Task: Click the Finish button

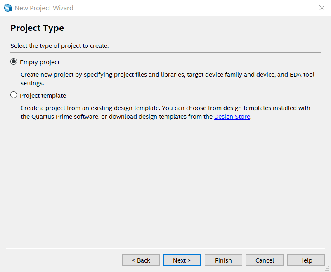Action: [223, 260]
